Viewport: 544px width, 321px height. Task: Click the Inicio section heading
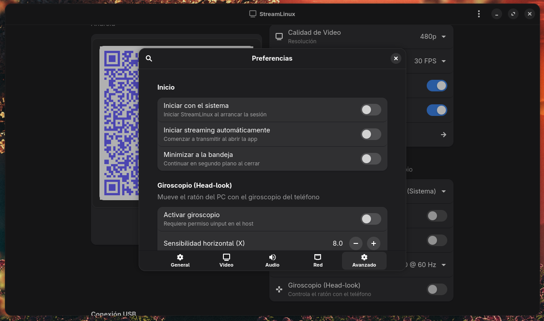point(166,87)
